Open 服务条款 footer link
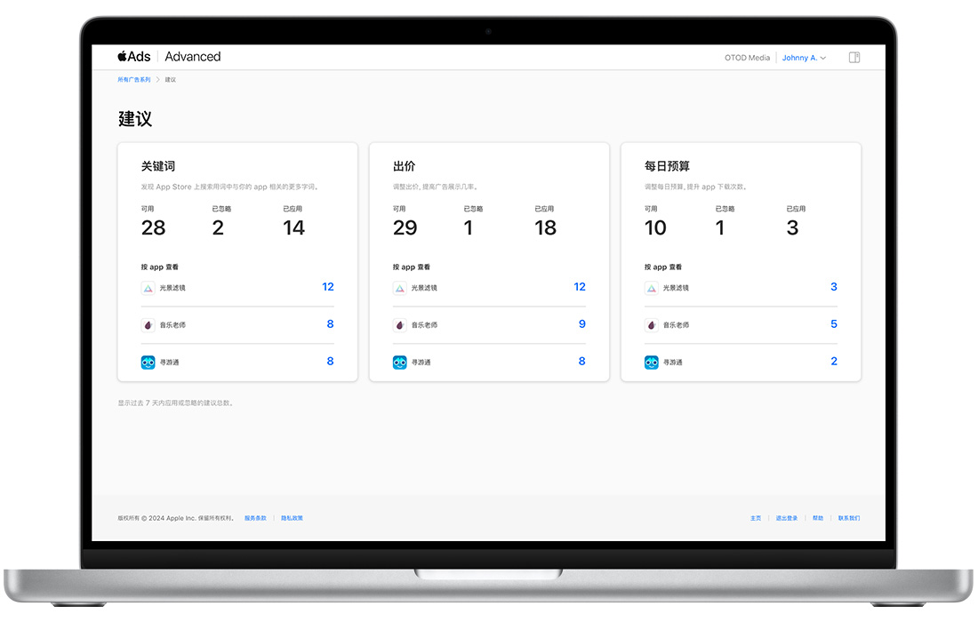978x622 pixels. pos(256,518)
